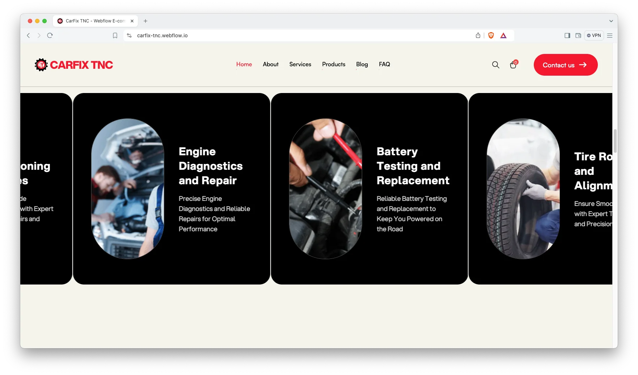This screenshot has width=638, height=375.
Task: Toggle the VPN button
Action: [x=594, y=35]
